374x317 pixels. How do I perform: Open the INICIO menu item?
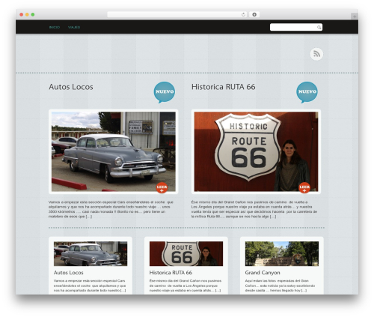[x=55, y=27]
